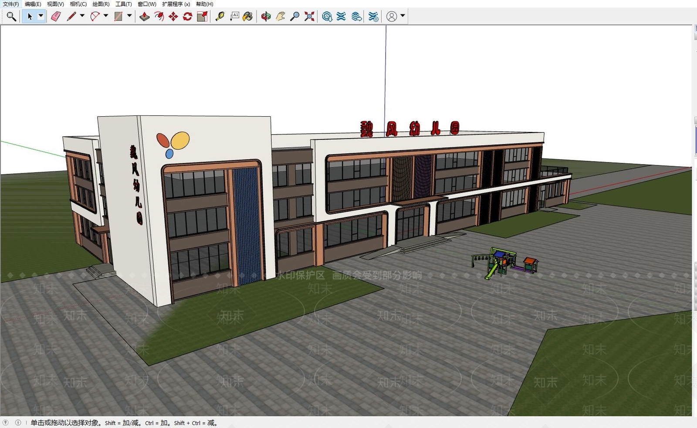697x428 pixels.
Task: Click the user account icon
Action: tap(392, 17)
